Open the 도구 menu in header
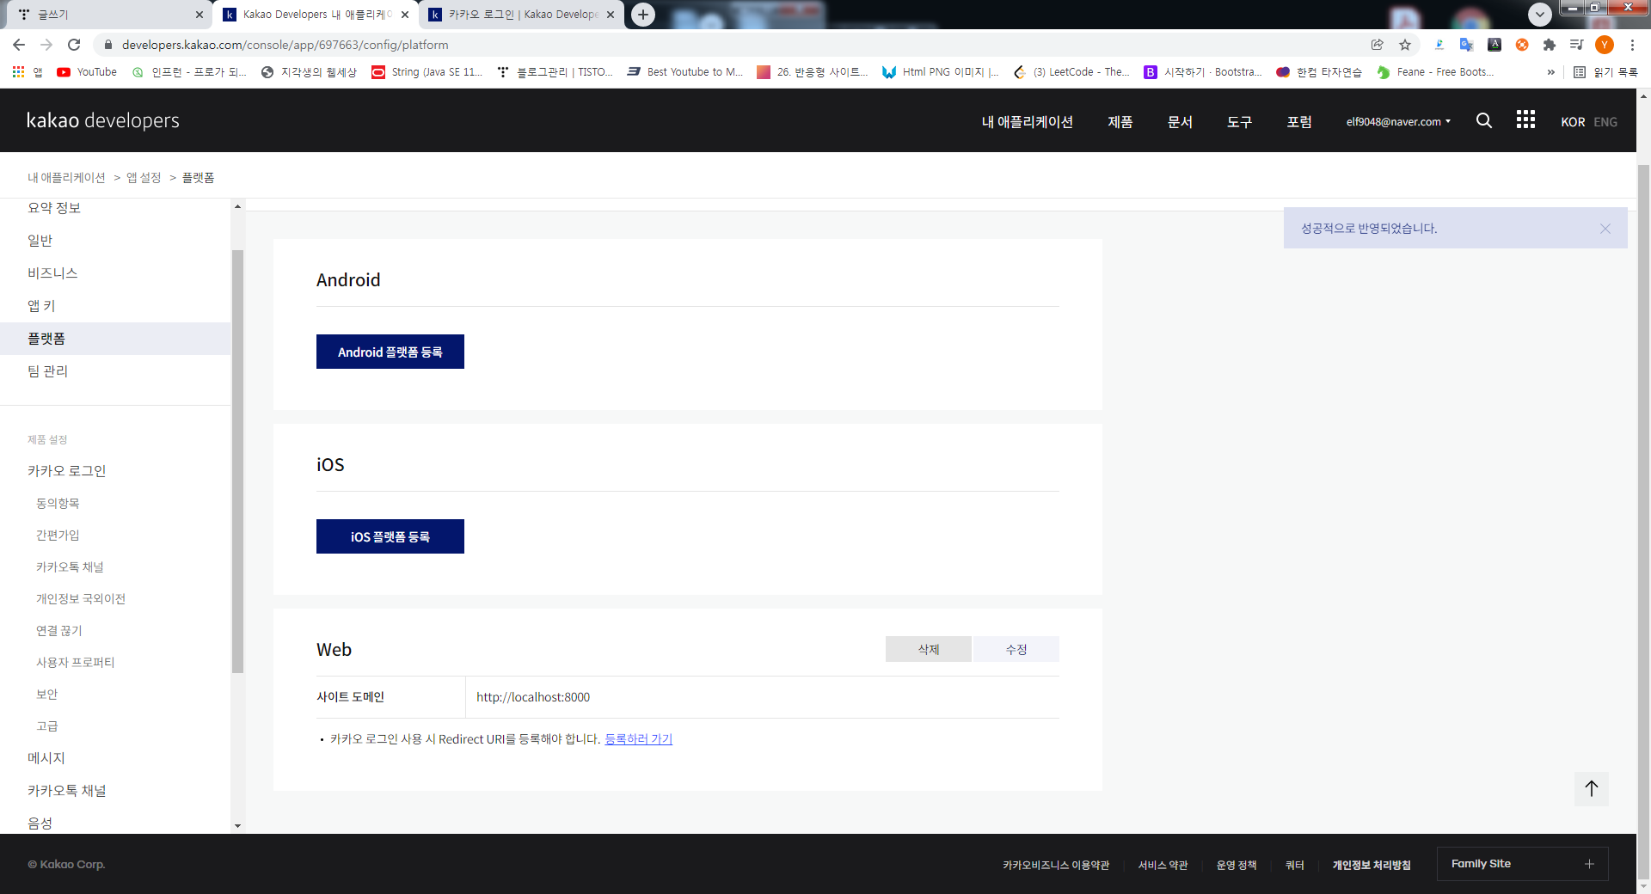This screenshot has height=894, width=1651. point(1239,122)
